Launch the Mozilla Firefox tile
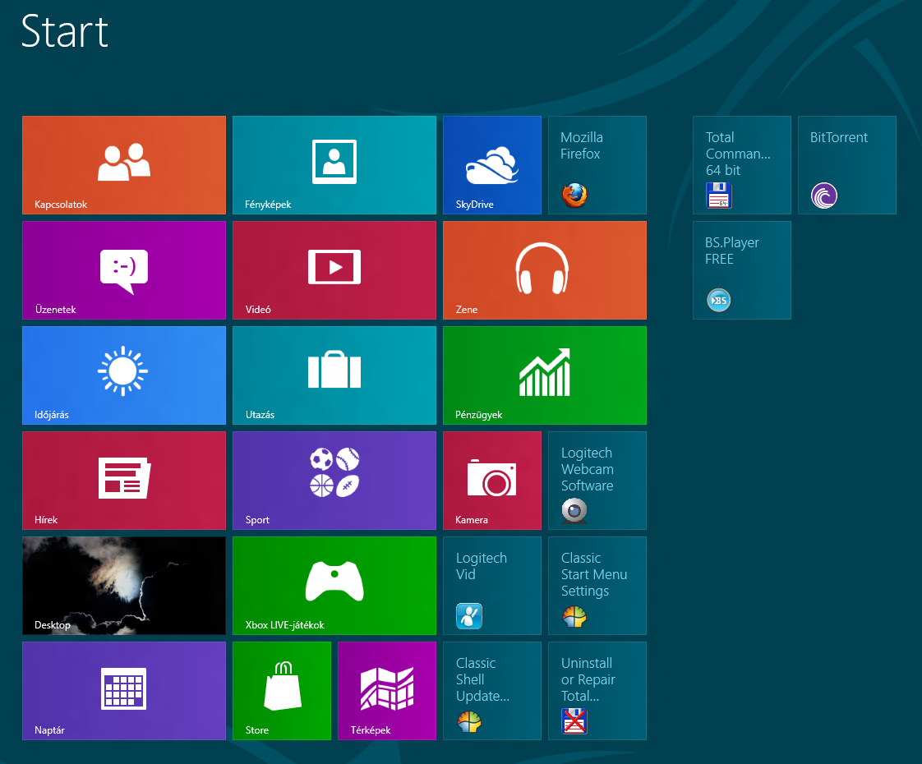 597,165
